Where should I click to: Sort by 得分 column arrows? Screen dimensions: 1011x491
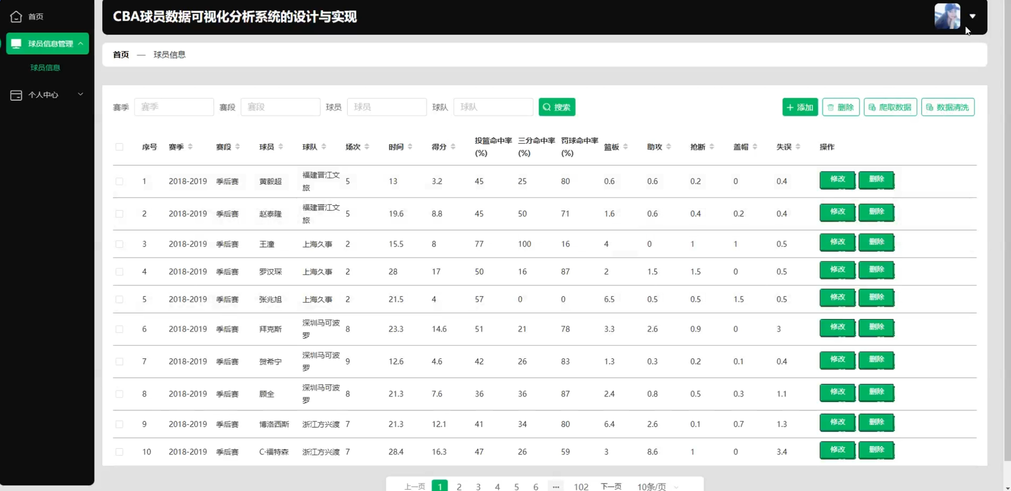pyautogui.click(x=453, y=147)
